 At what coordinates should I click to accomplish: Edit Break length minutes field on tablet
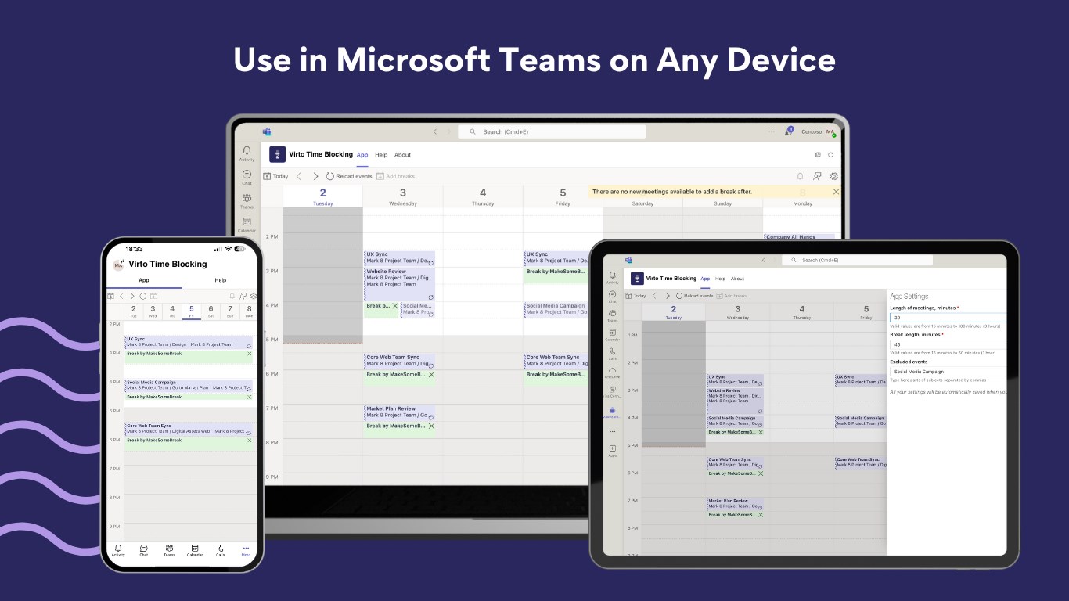[x=948, y=344]
